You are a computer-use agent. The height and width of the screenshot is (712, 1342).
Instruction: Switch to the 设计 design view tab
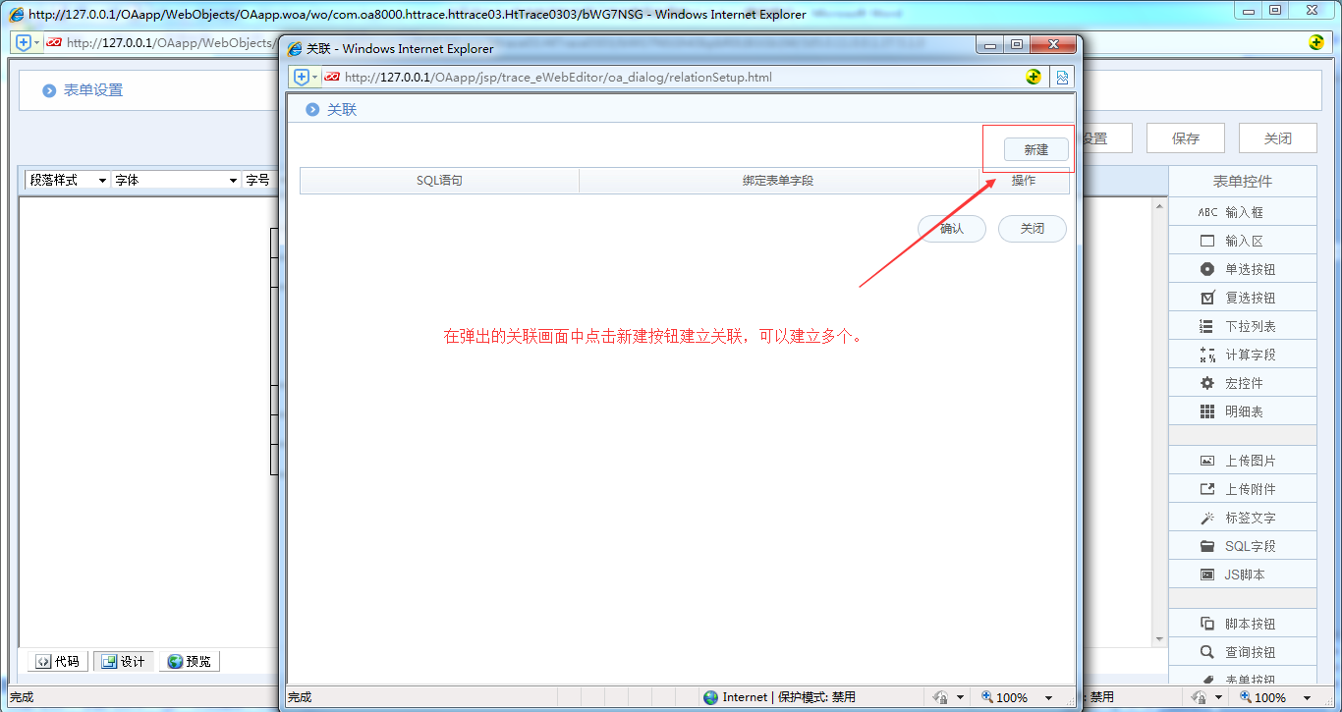[x=124, y=661]
